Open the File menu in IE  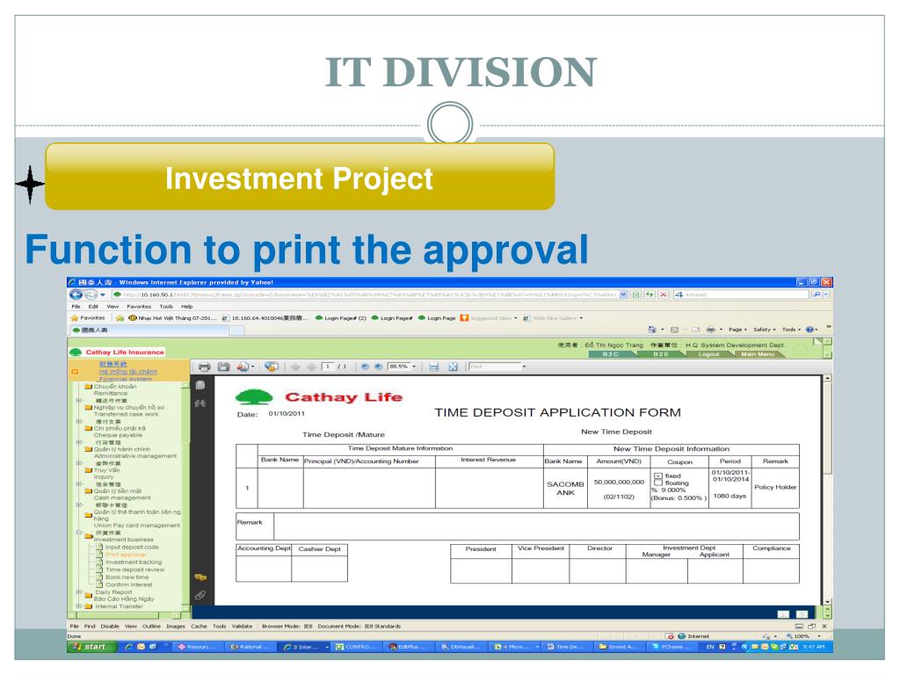point(76,307)
